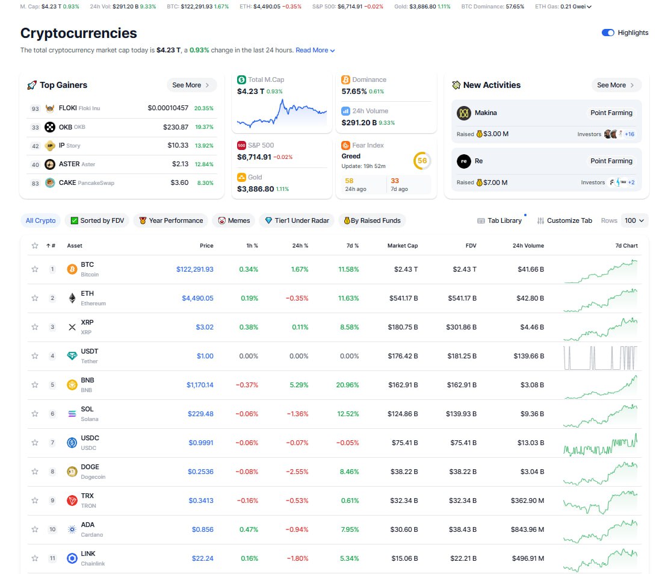Viewport: 671px width, 574px height.
Task: Click the Ethereum coin icon
Action: click(72, 298)
